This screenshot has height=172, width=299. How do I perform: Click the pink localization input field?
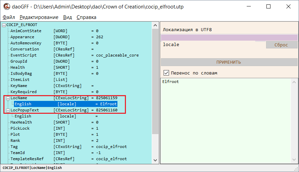(229, 38)
